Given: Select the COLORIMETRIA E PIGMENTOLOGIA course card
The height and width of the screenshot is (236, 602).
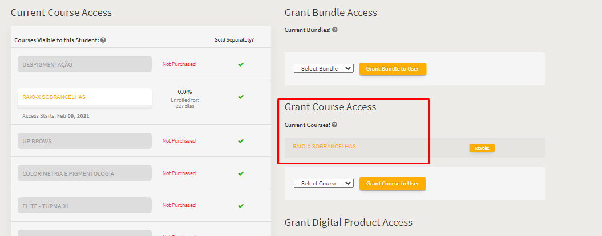Looking at the screenshot, I should coord(84,173).
